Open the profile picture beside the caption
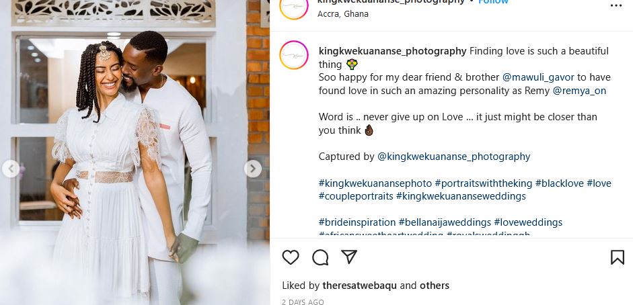 [x=294, y=55]
